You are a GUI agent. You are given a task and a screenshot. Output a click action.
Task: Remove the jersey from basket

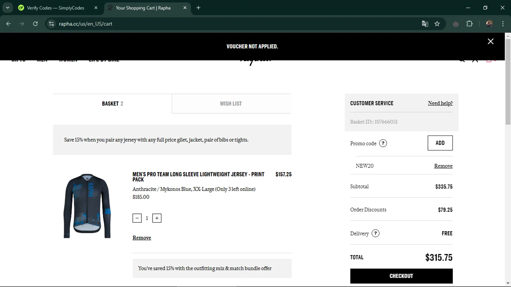tap(142, 238)
